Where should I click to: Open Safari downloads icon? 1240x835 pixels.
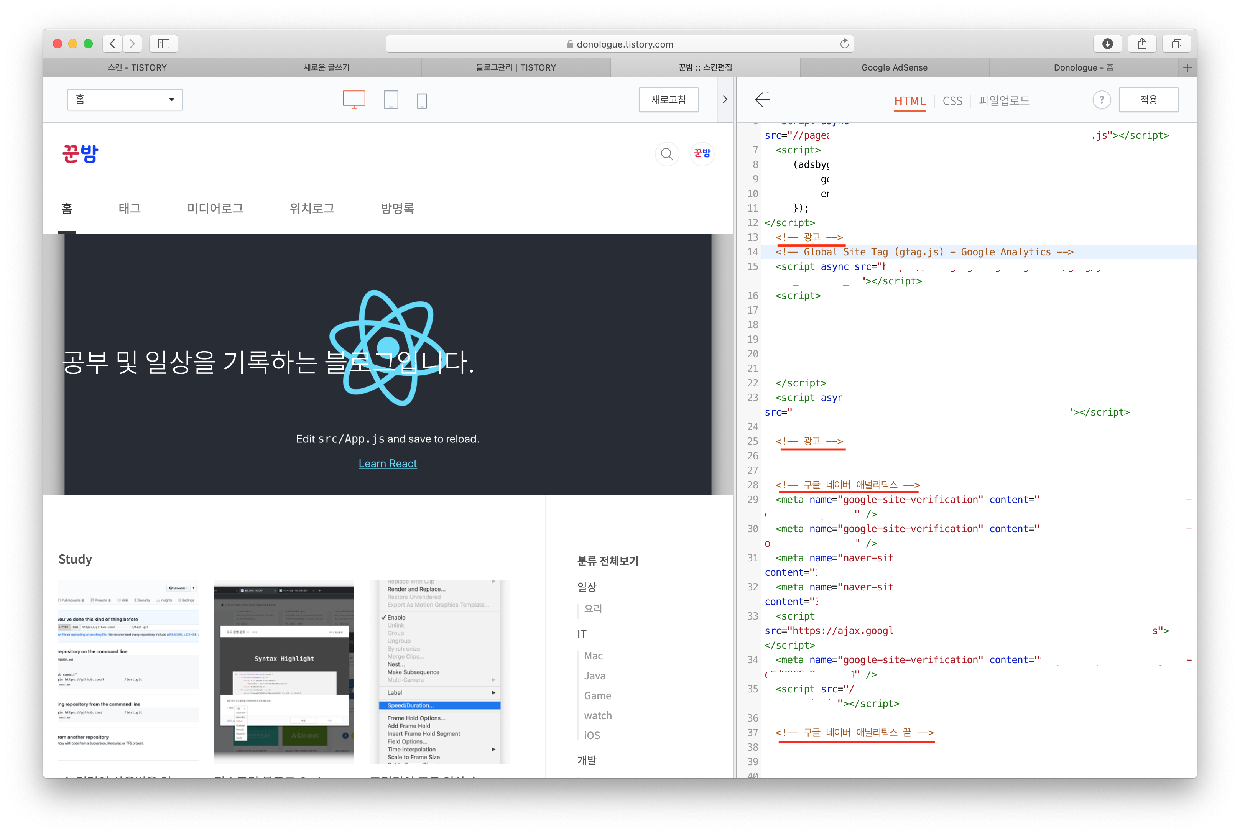click(x=1107, y=44)
